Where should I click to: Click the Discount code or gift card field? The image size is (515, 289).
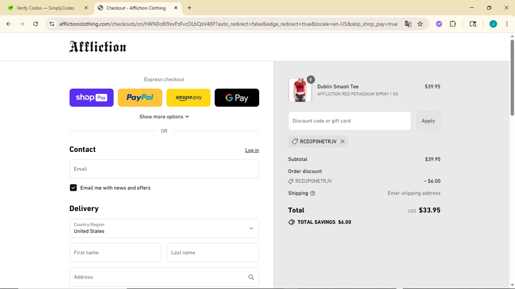[350, 121]
